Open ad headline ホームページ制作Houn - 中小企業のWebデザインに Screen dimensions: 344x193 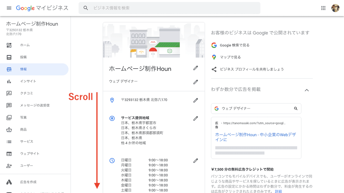(256, 137)
